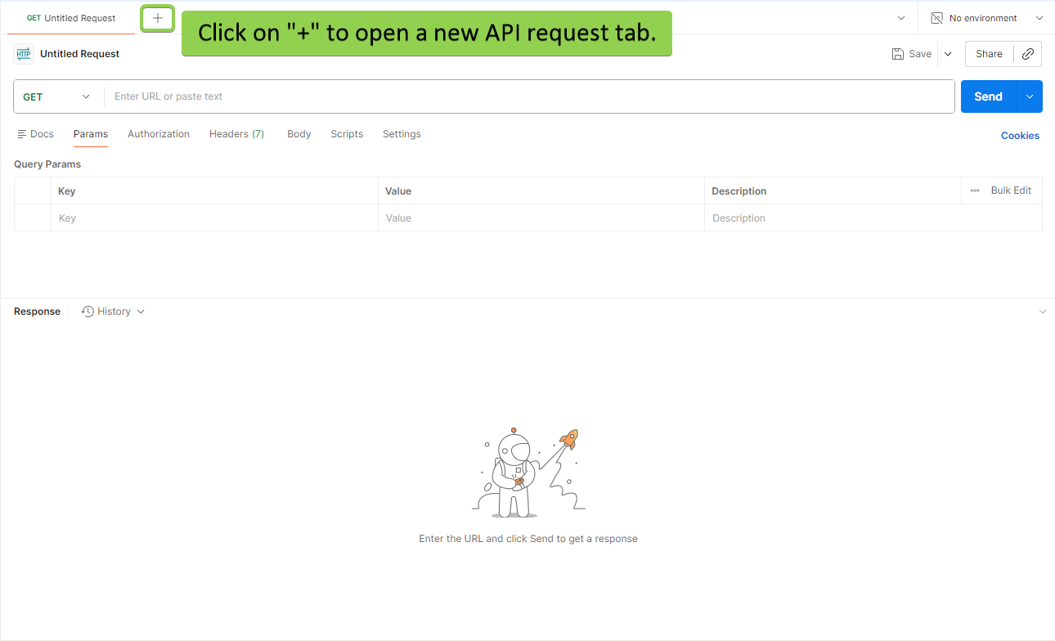
Task: Open the response History
Action: pyautogui.click(x=113, y=312)
